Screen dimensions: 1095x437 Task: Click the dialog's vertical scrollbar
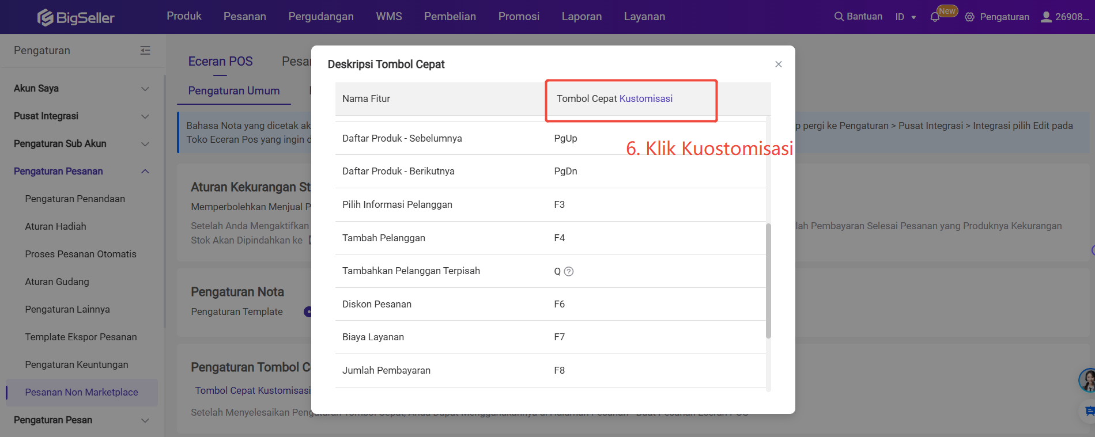(768, 280)
